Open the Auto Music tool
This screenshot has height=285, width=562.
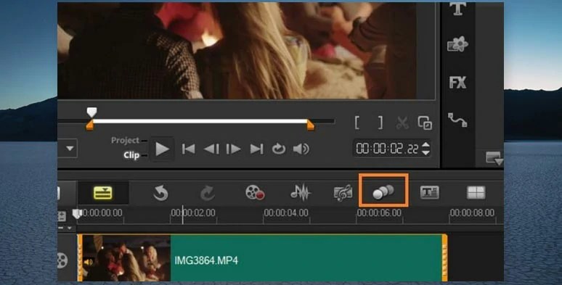click(x=343, y=194)
